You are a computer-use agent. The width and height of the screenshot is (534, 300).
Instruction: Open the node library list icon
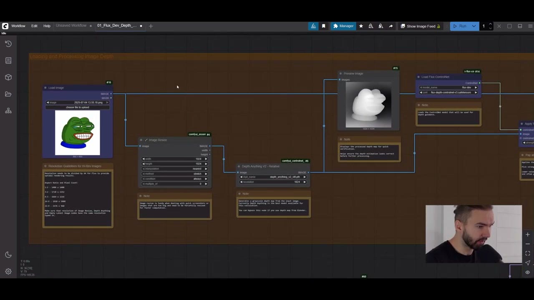click(8, 60)
